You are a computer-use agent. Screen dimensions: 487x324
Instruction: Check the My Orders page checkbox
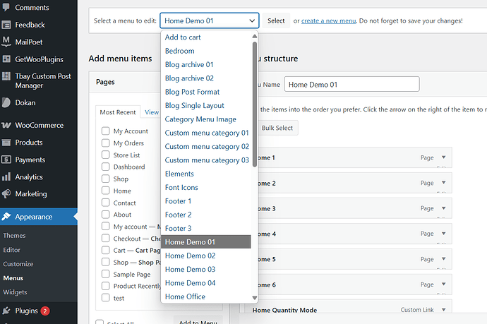(x=106, y=143)
